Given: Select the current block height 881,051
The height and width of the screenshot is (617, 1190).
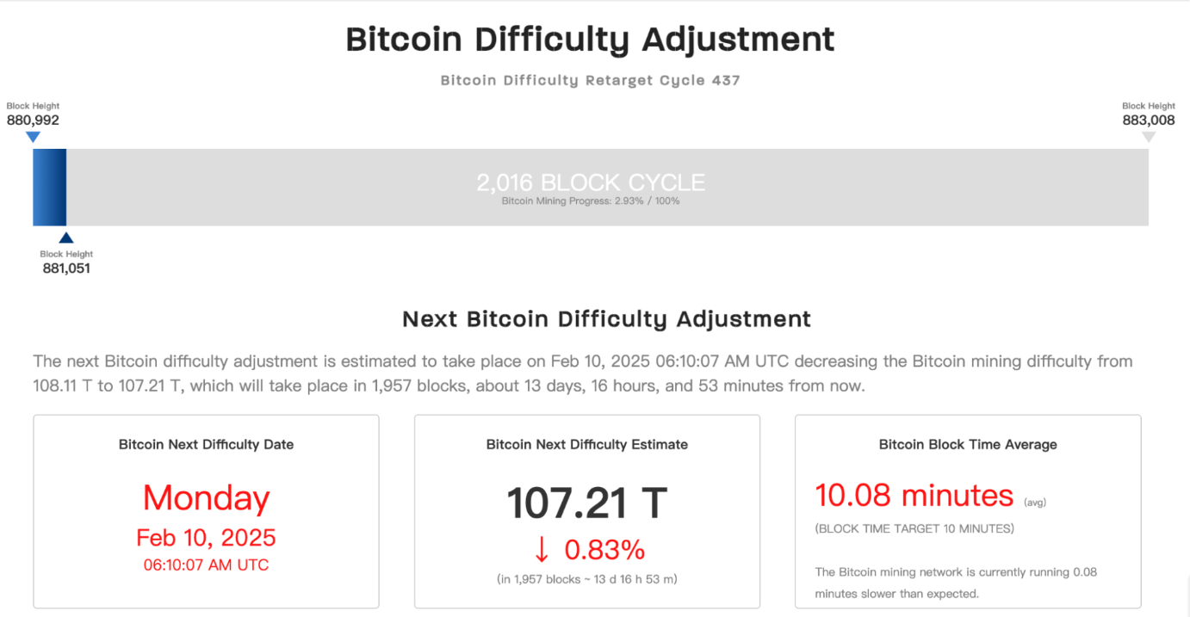Looking at the screenshot, I should [x=66, y=268].
